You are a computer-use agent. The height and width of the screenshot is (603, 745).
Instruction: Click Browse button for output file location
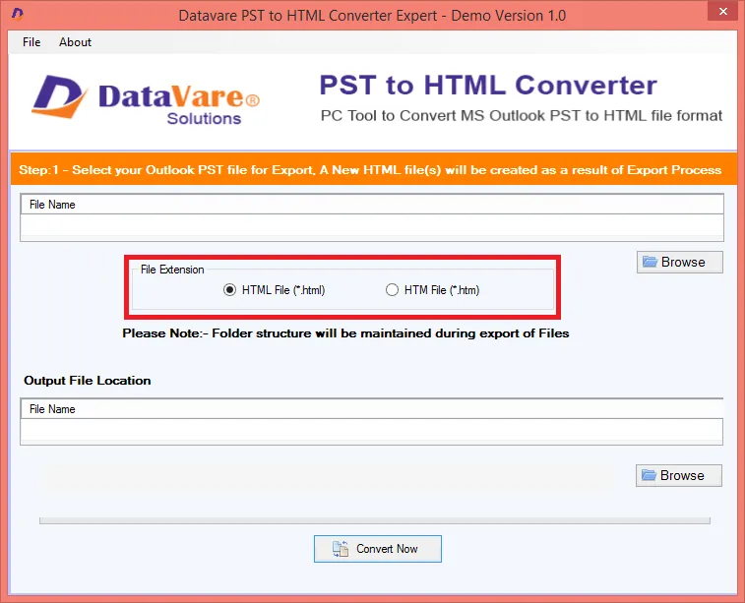click(679, 475)
